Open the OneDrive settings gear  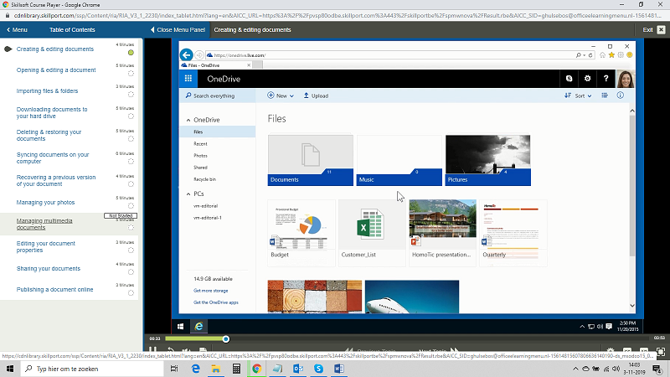click(x=588, y=79)
